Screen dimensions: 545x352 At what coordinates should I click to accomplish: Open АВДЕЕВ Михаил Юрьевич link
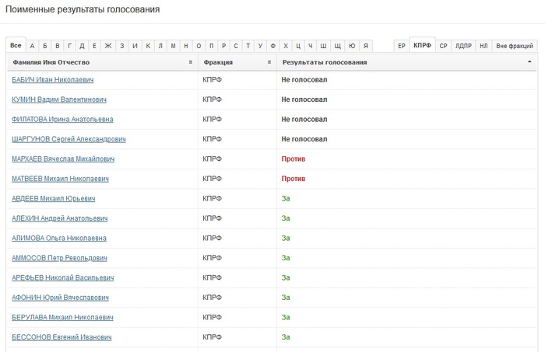click(x=54, y=198)
